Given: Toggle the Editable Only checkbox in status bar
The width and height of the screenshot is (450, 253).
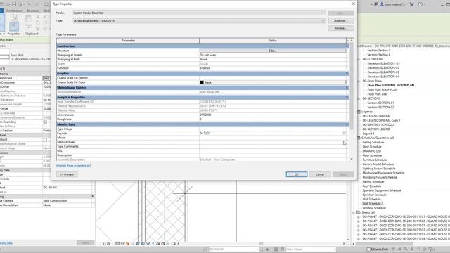Looking at the screenshot, I should click(368, 249).
